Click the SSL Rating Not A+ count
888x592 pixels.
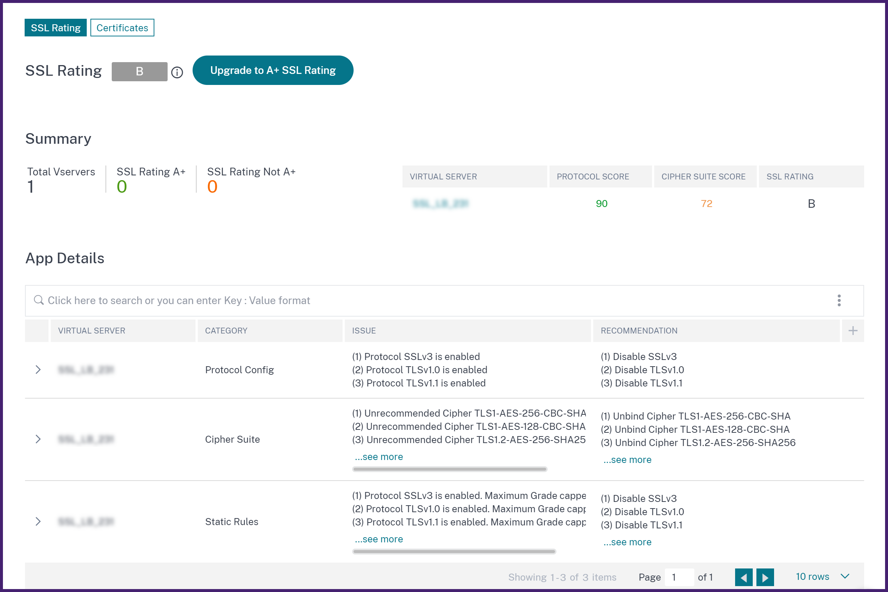pyautogui.click(x=212, y=186)
